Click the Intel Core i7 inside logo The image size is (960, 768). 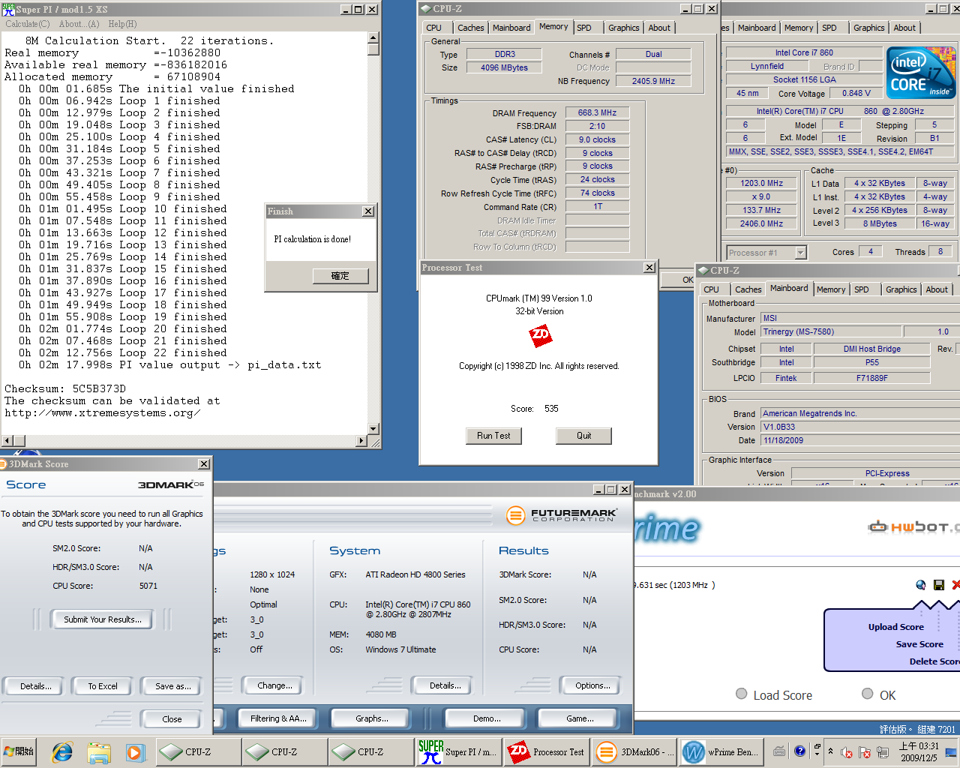tap(921, 73)
